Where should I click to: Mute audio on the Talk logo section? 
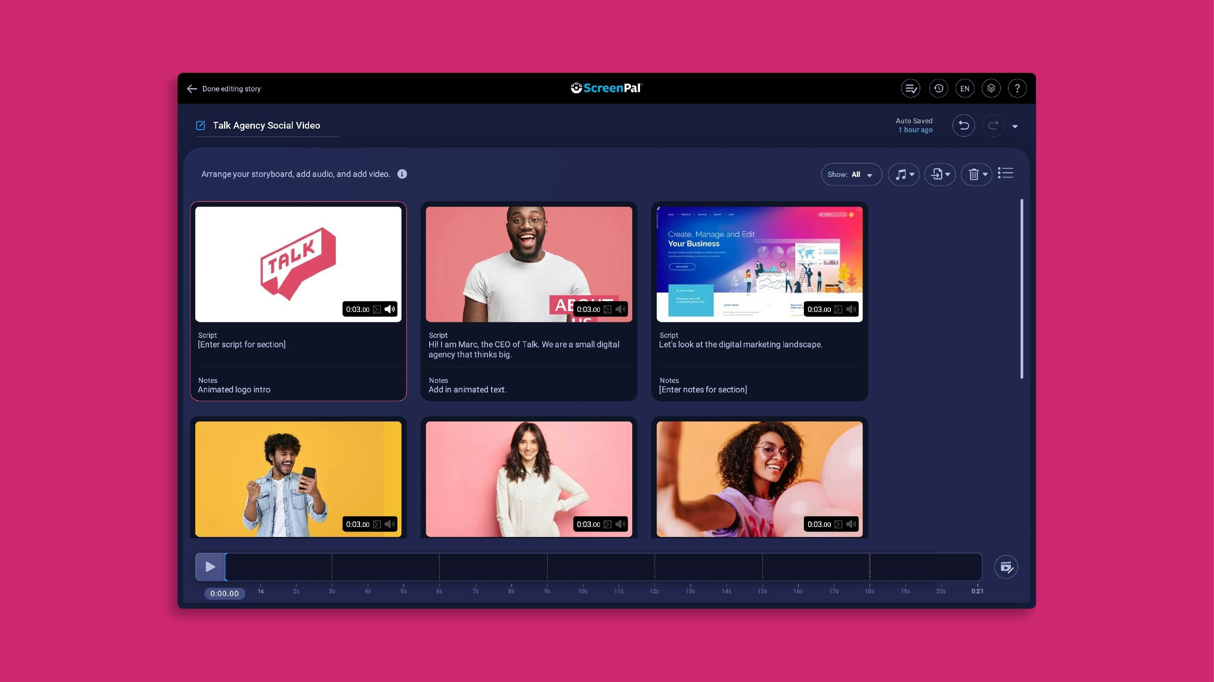click(390, 309)
